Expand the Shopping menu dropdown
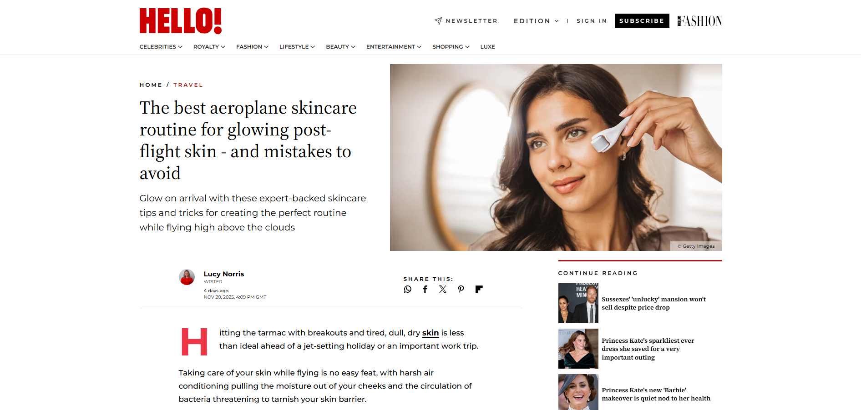 (x=451, y=47)
